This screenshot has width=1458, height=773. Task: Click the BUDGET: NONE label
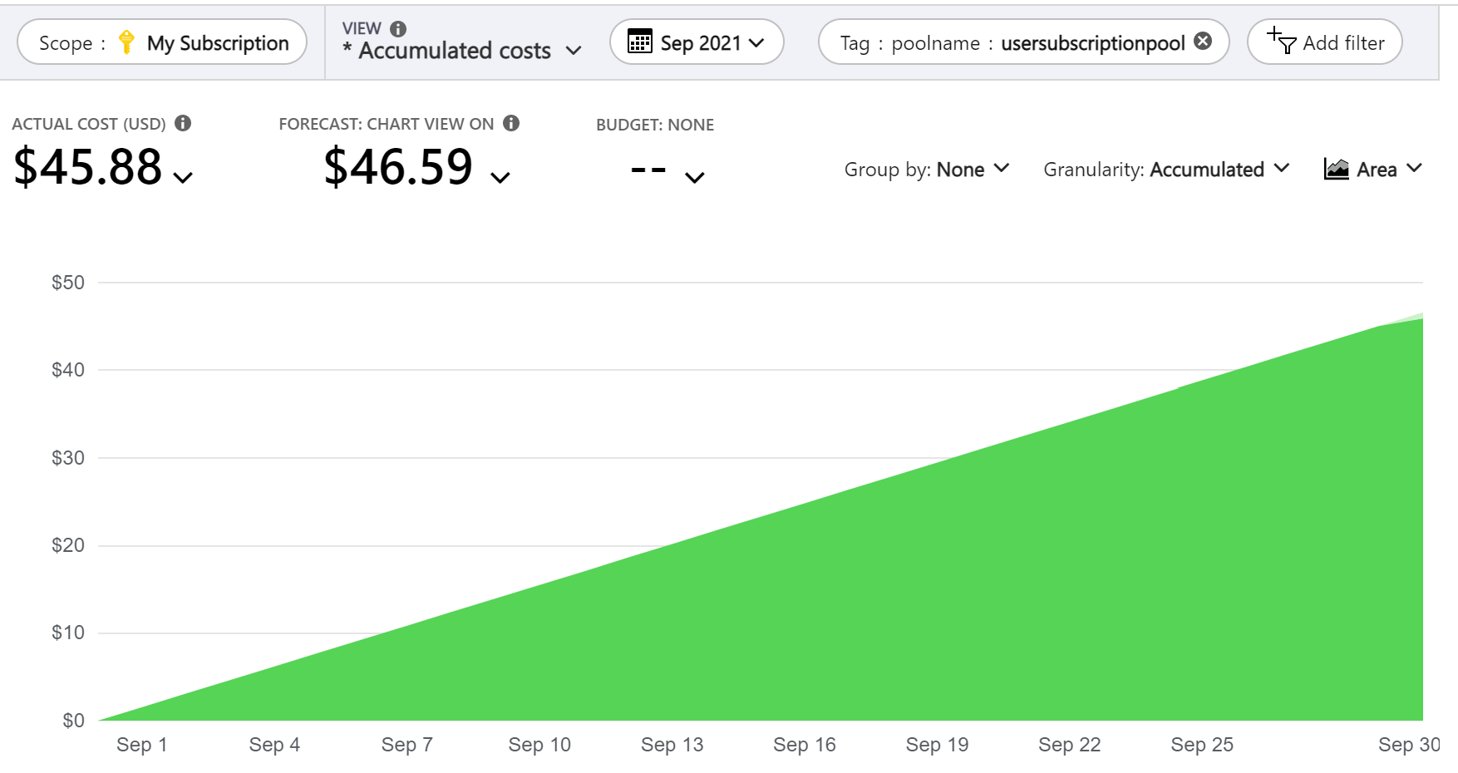click(655, 125)
